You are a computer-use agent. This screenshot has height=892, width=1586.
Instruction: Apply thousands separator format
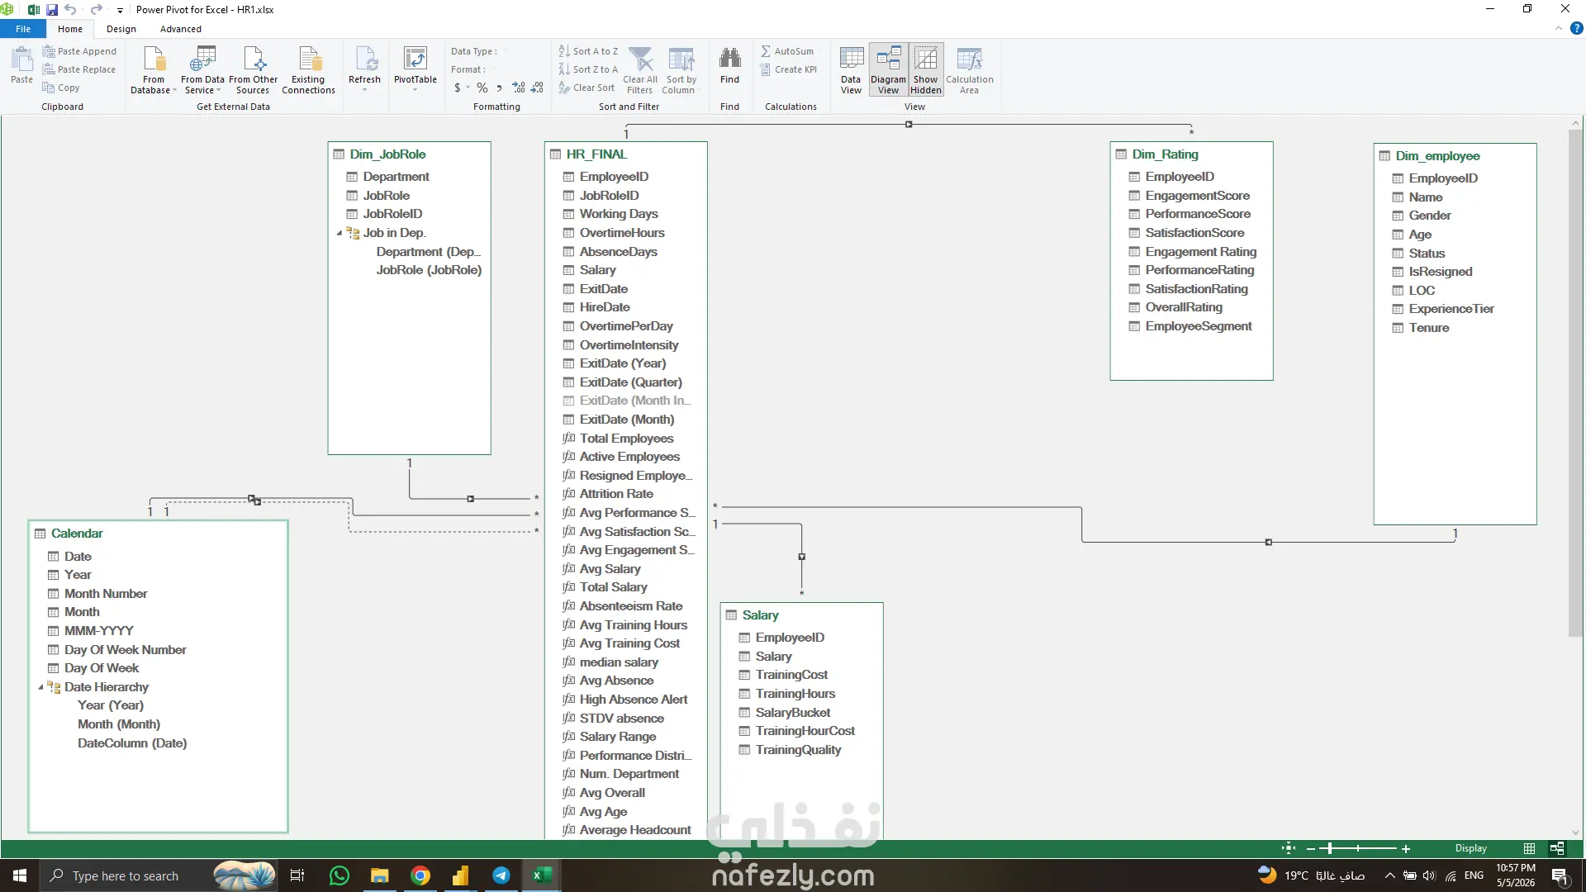(x=499, y=88)
